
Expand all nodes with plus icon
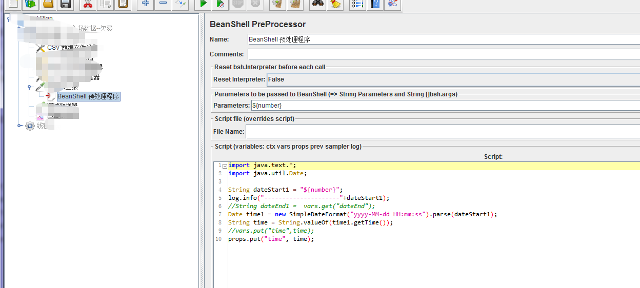146,4
